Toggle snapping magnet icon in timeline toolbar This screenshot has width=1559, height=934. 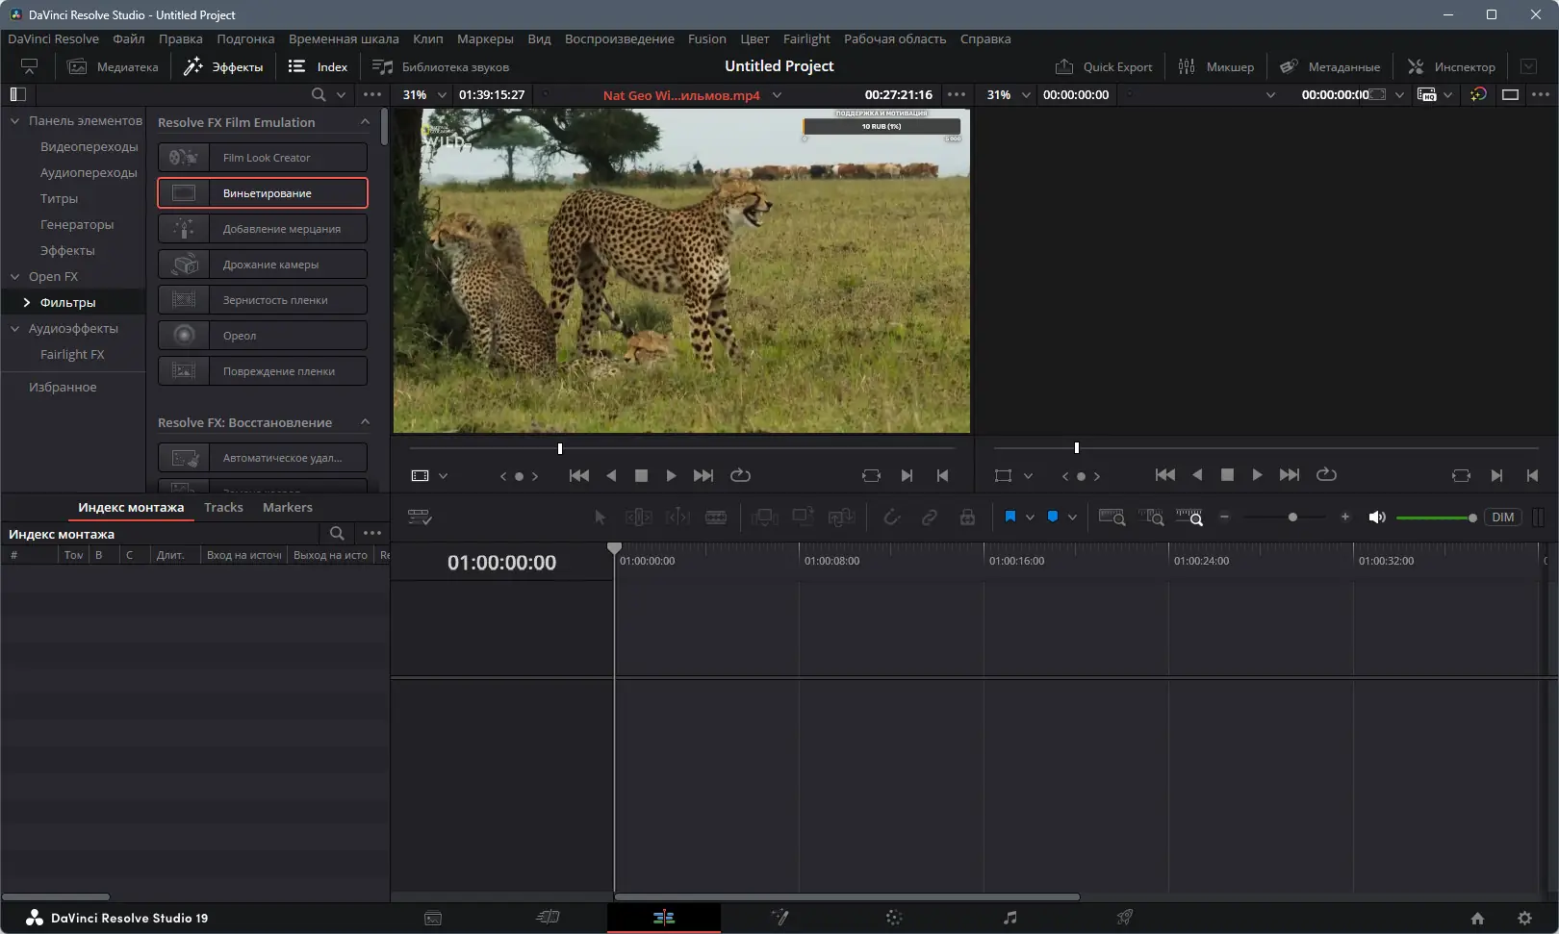click(x=892, y=517)
